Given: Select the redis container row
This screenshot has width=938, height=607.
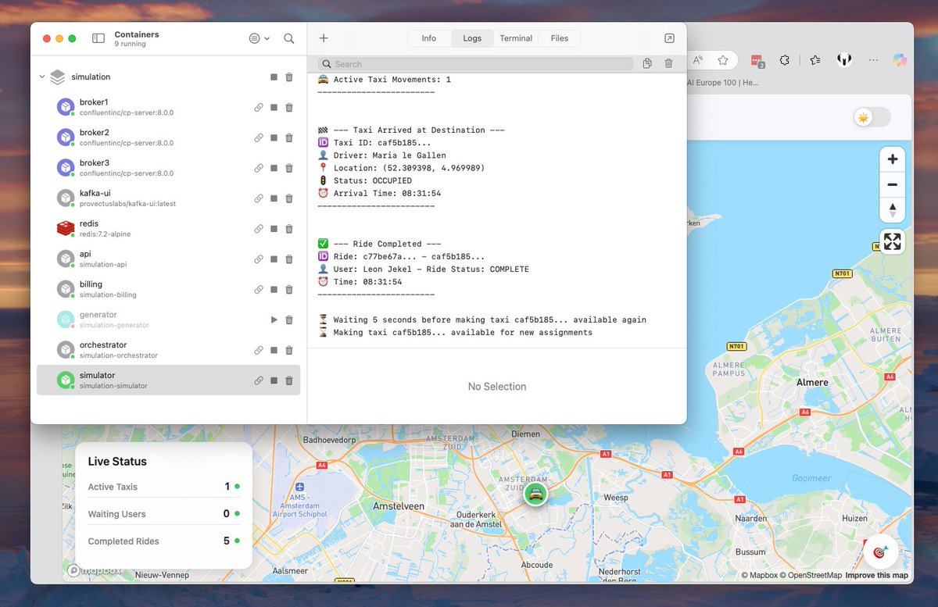Looking at the screenshot, I should click(x=168, y=229).
